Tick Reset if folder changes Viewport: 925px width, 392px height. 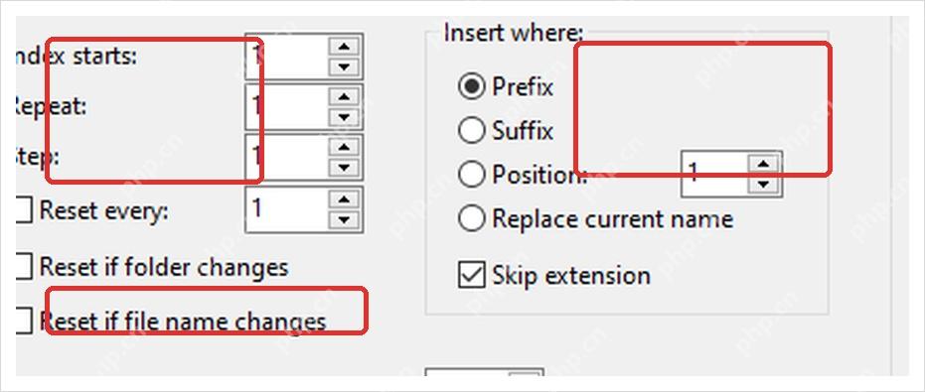click(24, 267)
